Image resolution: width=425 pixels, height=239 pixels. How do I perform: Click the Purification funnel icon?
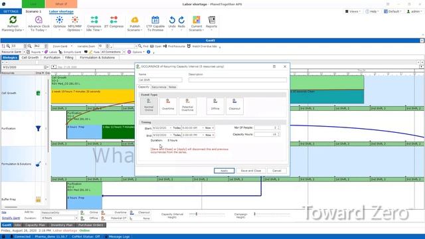pyautogui.click(x=39, y=128)
